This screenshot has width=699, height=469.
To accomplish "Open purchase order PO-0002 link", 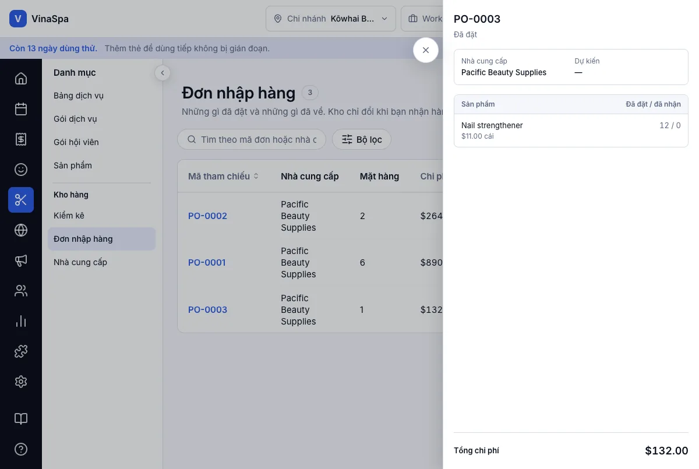I will coord(207,216).
